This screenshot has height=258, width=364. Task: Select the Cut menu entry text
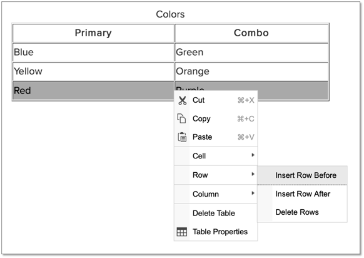pyautogui.click(x=198, y=100)
